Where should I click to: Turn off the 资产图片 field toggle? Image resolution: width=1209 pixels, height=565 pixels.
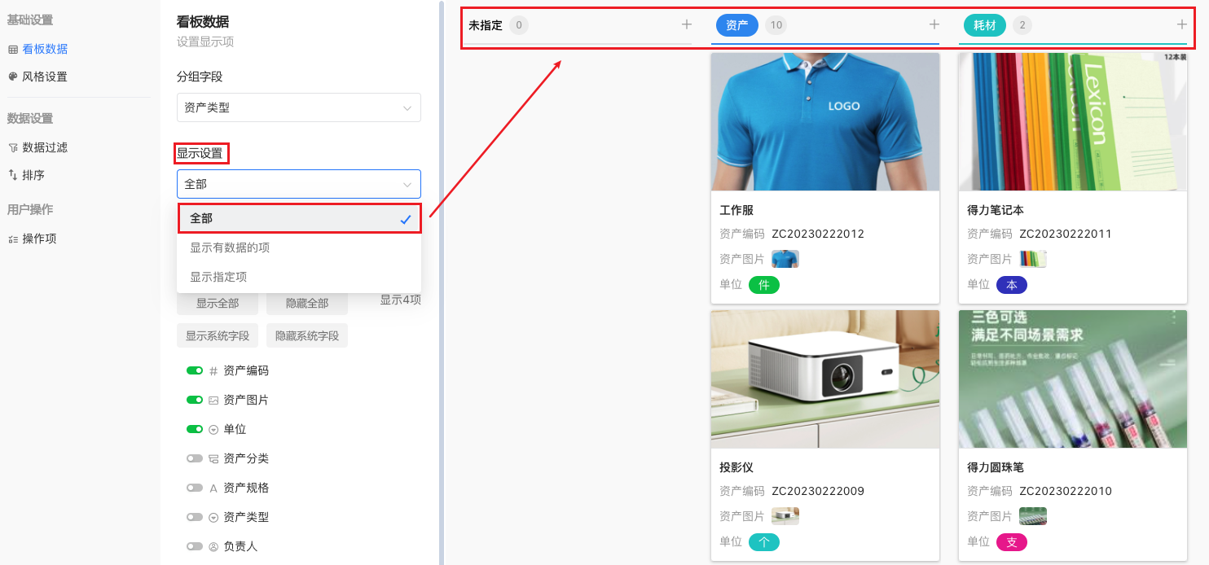point(195,400)
